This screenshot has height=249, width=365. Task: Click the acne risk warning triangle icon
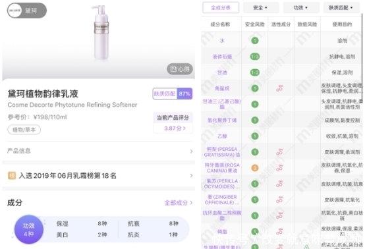pyautogui.click(x=307, y=246)
